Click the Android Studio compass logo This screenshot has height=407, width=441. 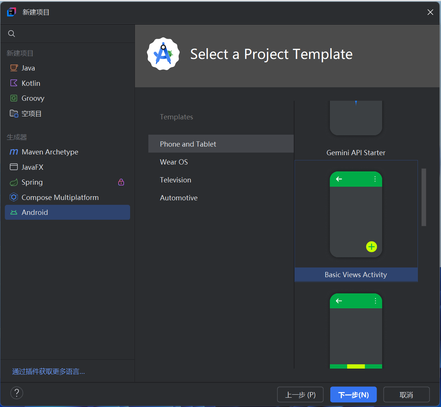[163, 54]
